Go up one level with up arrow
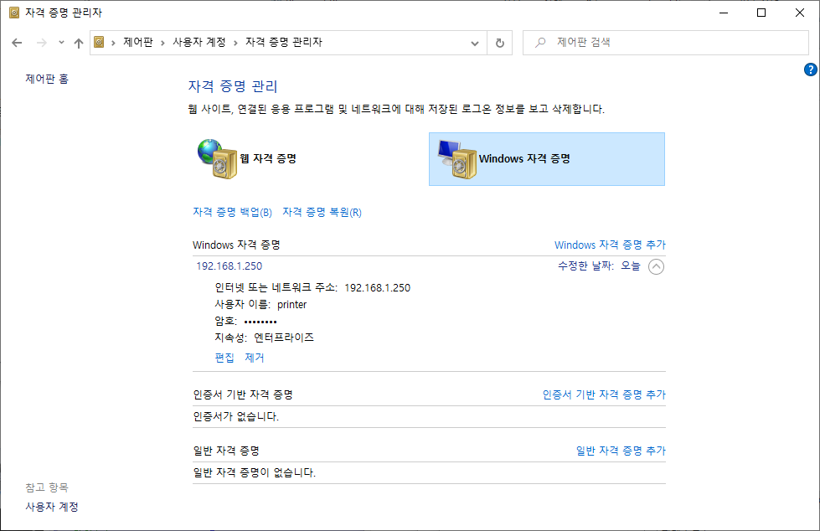Image resolution: width=820 pixels, height=531 pixels. pyautogui.click(x=79, y=43)
